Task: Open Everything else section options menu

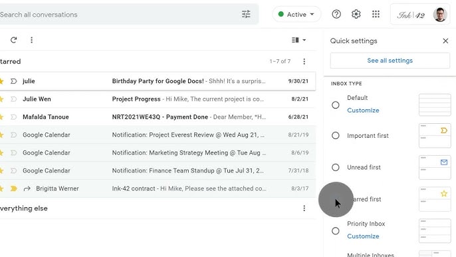Action: pos(304,208)
